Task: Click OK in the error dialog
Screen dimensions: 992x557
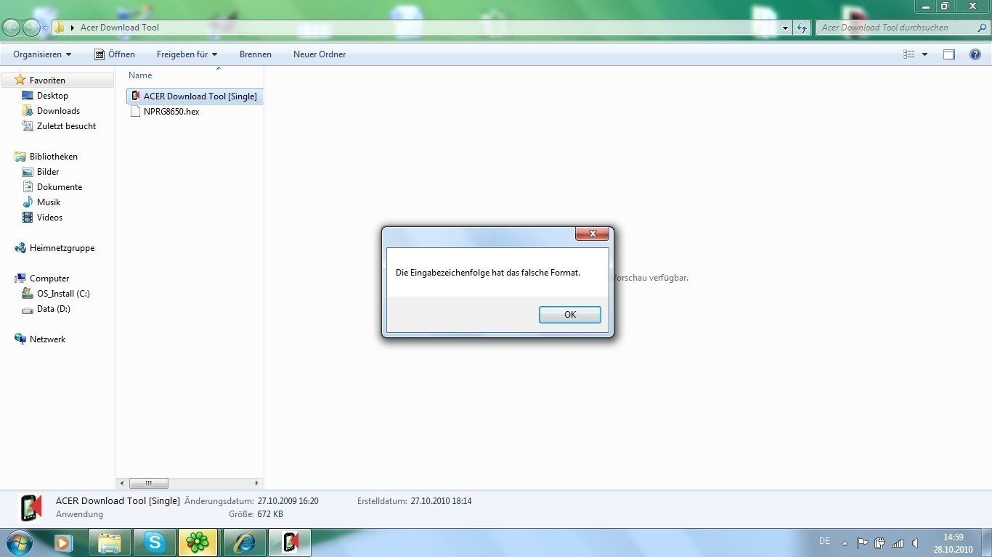Action: click(x=569, y=315)
